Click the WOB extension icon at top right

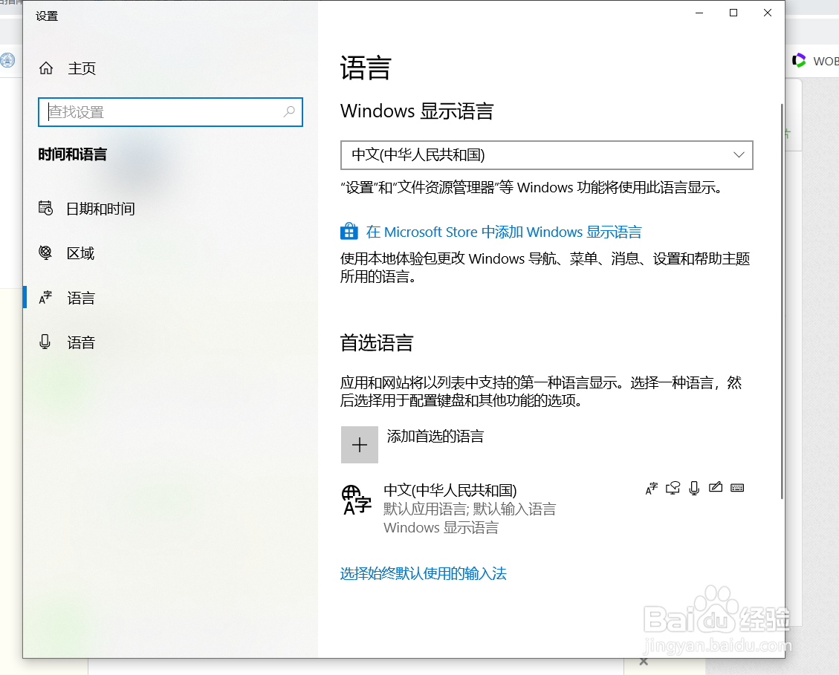pos(800,60)
